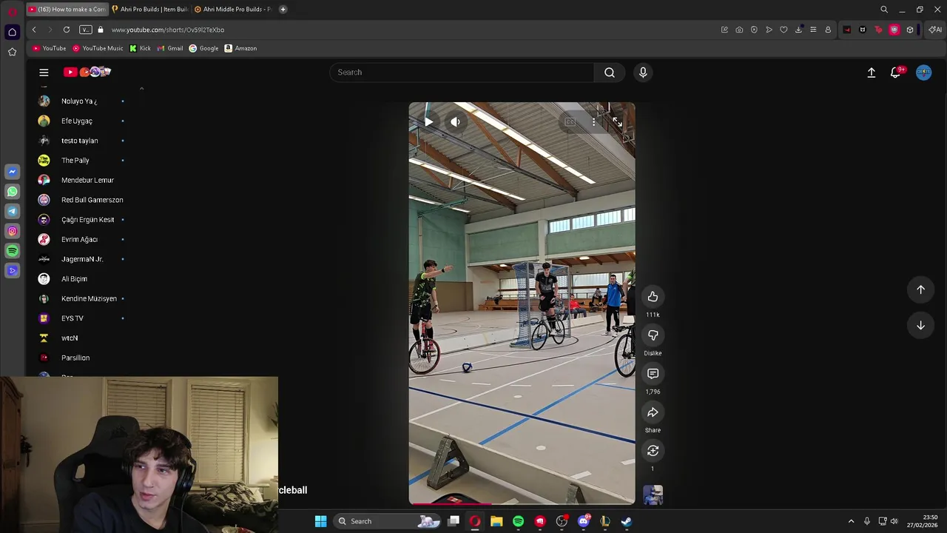Go to YouTube home via logo

87,72
